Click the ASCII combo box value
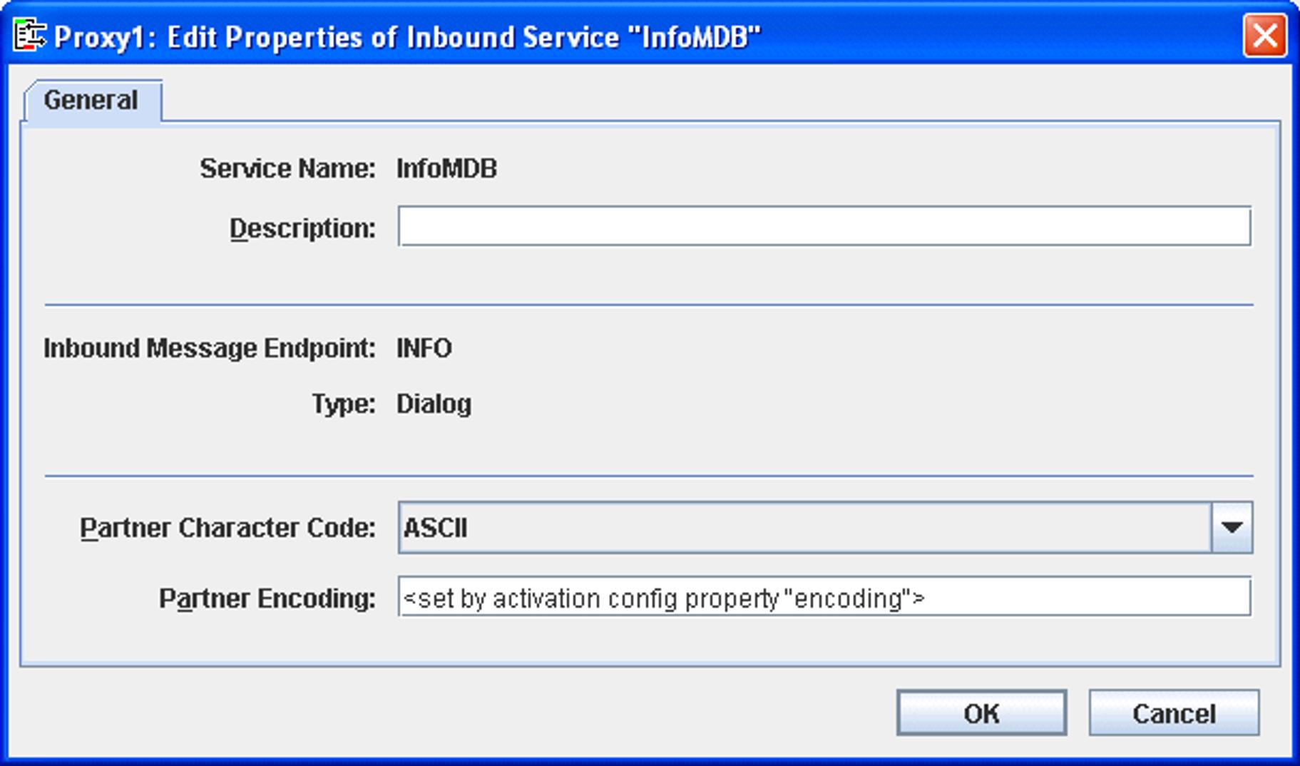Image resolution: width=1300 pixels, height=766 pixels. (804, 528)
